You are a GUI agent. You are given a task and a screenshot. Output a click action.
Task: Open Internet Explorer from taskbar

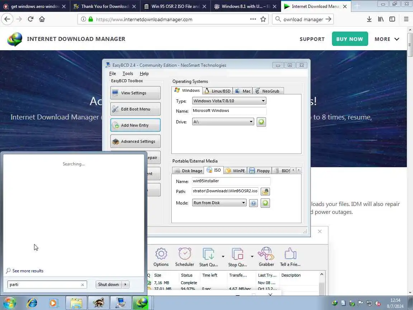pos(32,303)
